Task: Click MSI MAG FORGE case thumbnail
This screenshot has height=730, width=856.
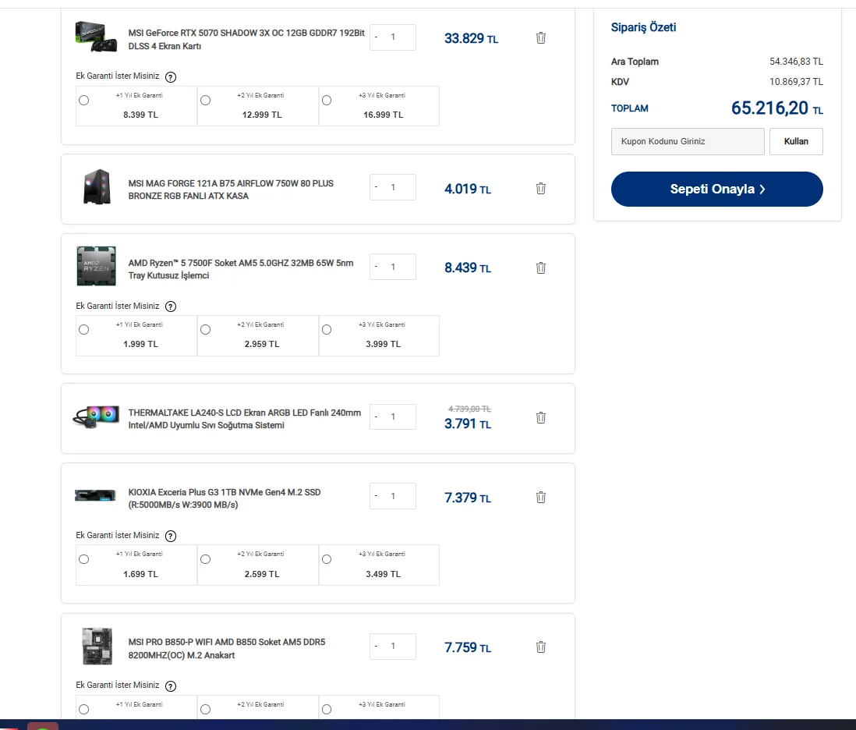Action: click(x=97, y=186)
